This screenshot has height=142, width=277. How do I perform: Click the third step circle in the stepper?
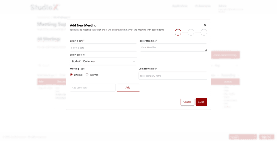pyautogui.click(x=204, y=32)
